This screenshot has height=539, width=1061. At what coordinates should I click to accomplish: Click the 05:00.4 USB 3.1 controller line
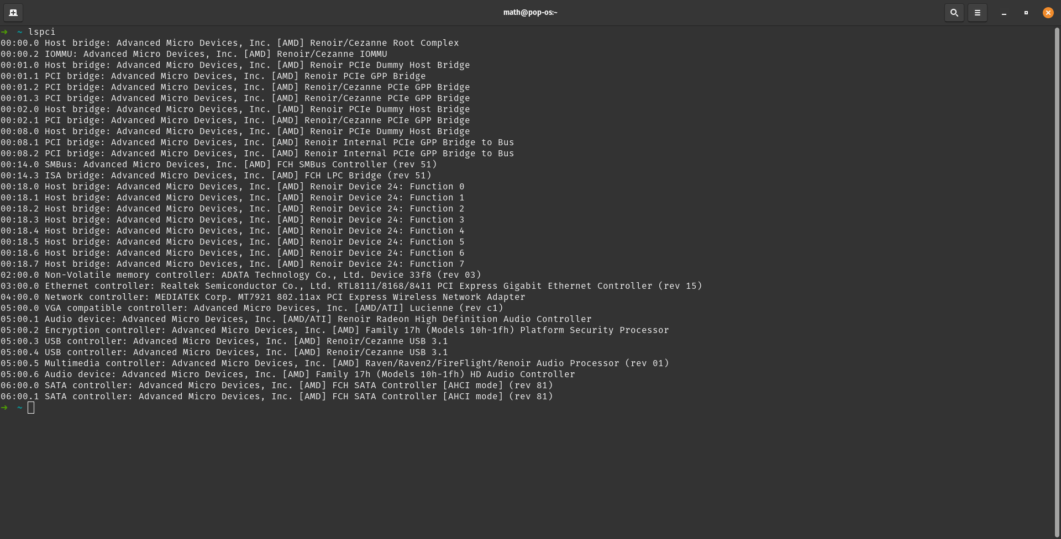coord(224,352)
